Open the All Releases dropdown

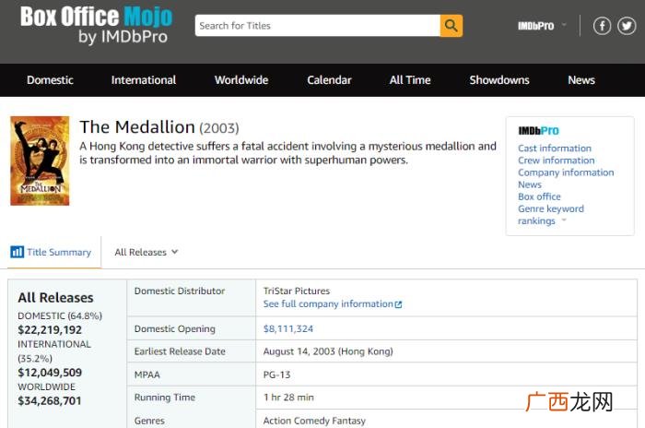click(x=146, y=252)
